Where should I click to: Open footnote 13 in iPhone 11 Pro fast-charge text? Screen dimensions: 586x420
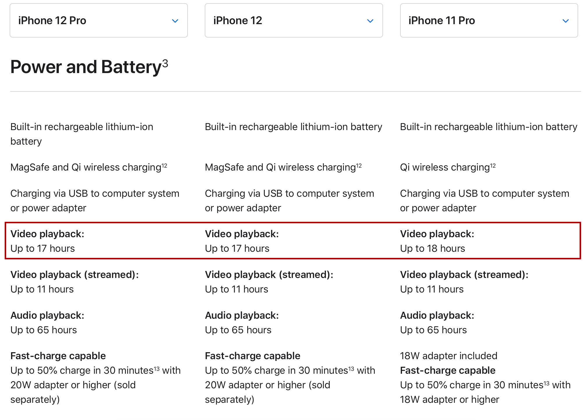tap(546, 383)
